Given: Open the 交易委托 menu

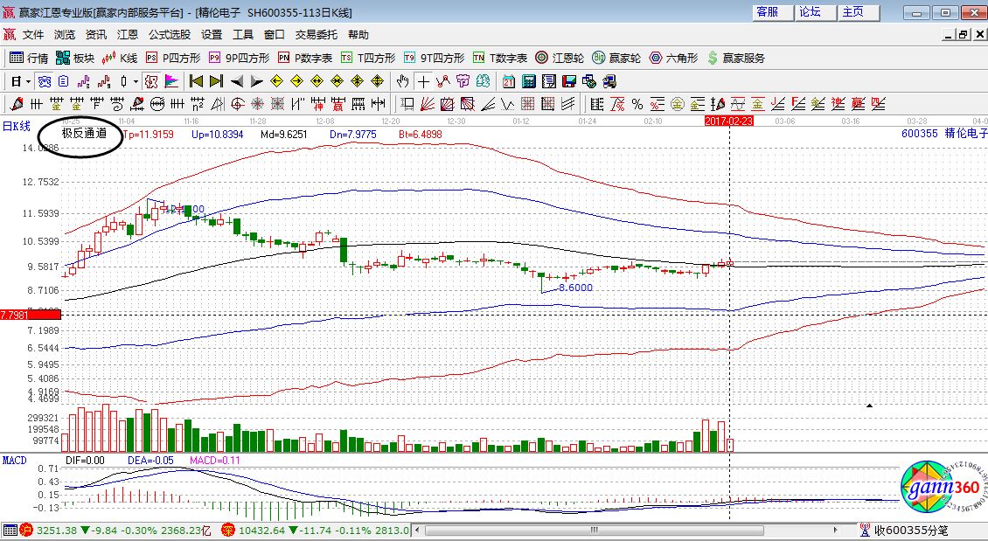Looking at the screenshot, I should pos(316,35).
